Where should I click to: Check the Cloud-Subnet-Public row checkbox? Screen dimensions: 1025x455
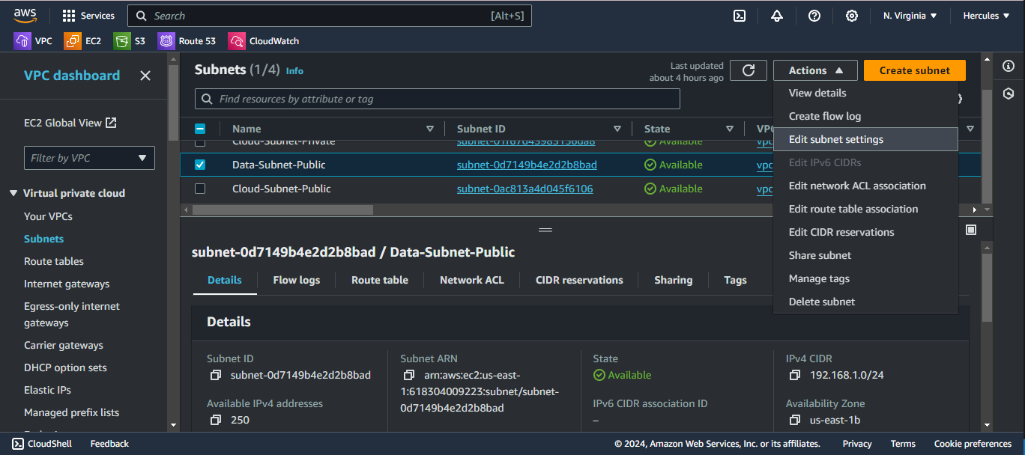pyautogui.click(x=200, y=189)
